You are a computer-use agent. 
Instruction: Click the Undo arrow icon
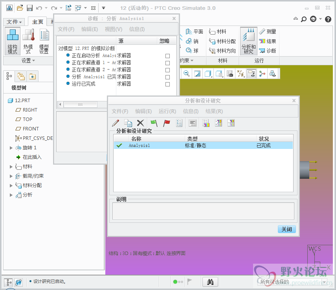pos(39,8)
